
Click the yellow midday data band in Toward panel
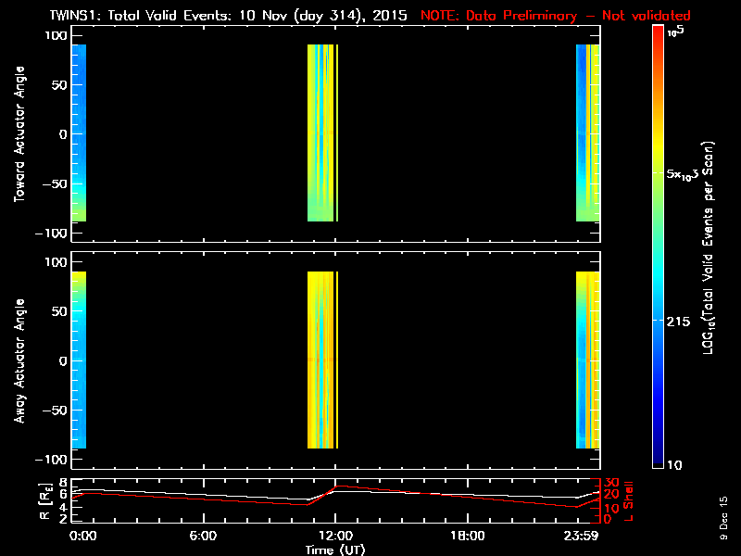pos(320,133)
